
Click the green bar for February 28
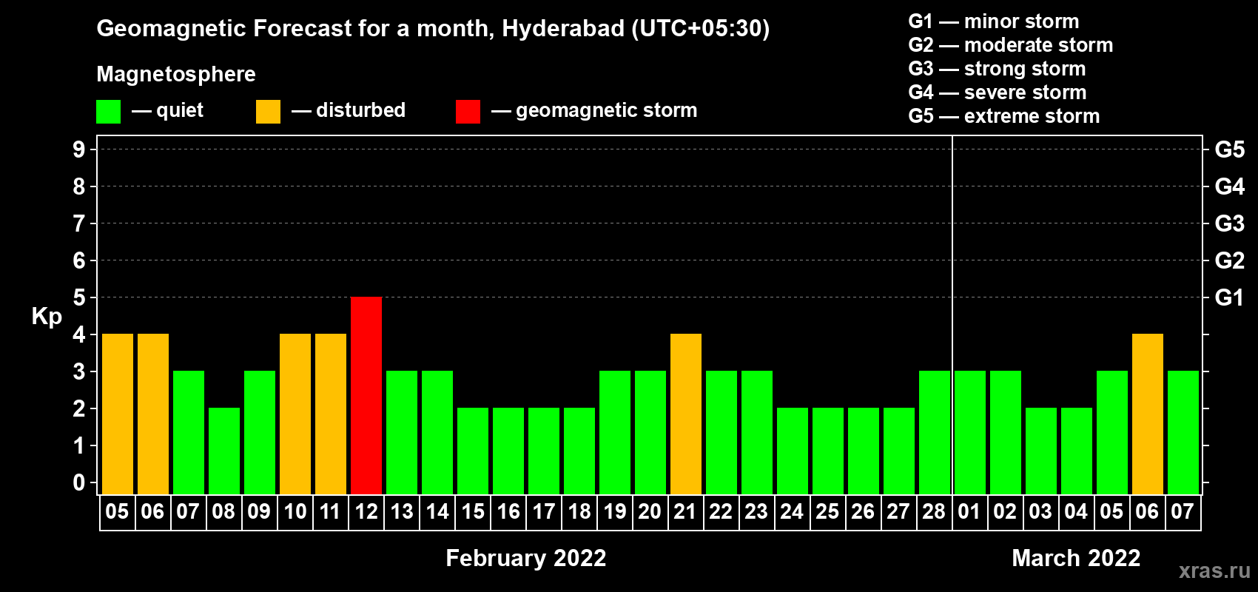tap(935, 432)
